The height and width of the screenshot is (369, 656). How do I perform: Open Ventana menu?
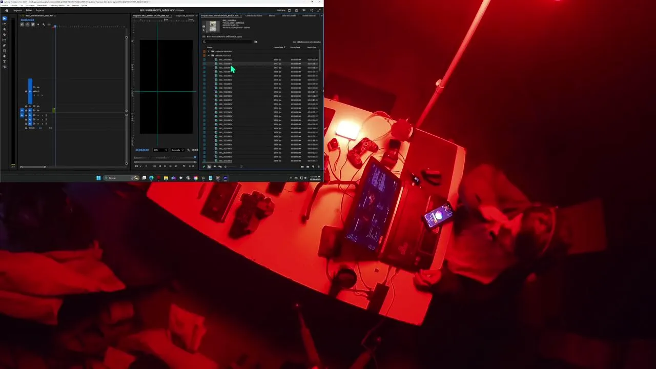point(75,5)
